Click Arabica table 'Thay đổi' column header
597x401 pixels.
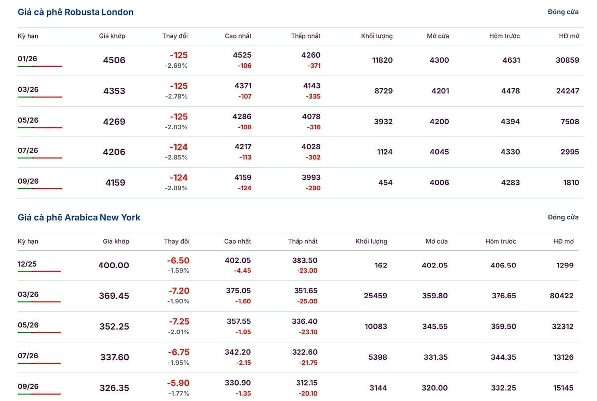pos(177,242)
